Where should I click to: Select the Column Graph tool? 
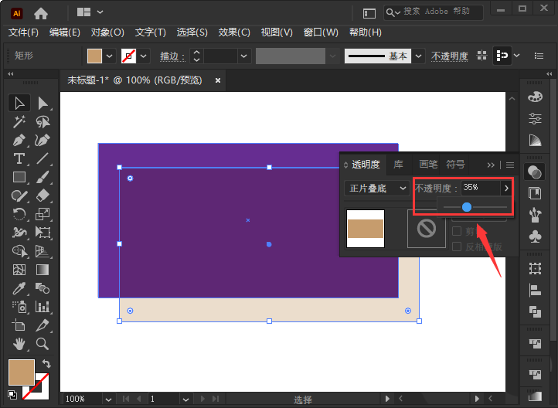(43, 307)
